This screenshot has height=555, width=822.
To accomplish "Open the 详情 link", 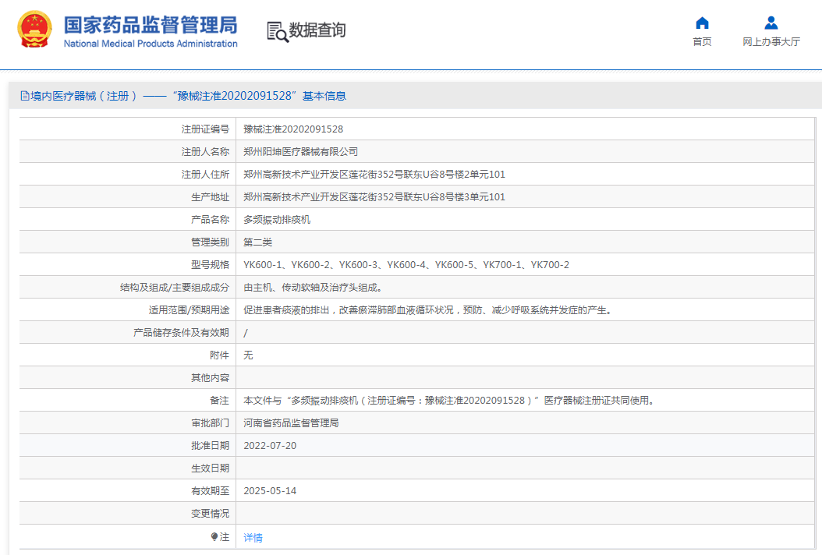I will click(253, 537).
